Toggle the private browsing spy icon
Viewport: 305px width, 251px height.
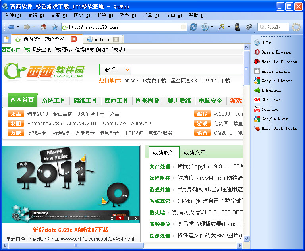pos(237,27)
